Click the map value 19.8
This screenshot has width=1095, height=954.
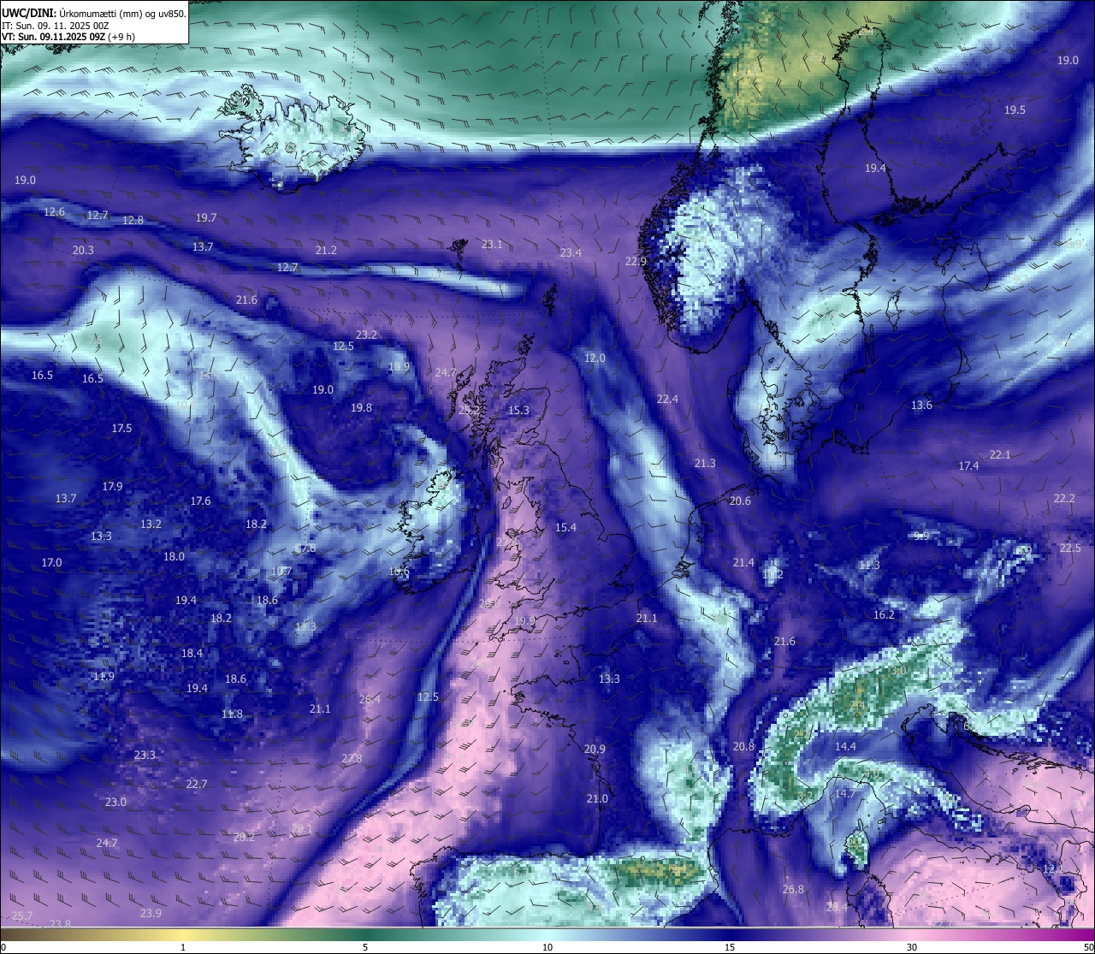(362, 408)
